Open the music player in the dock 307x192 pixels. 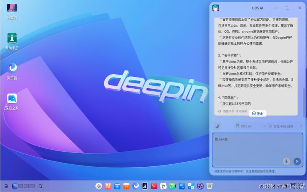coord(173,186)
